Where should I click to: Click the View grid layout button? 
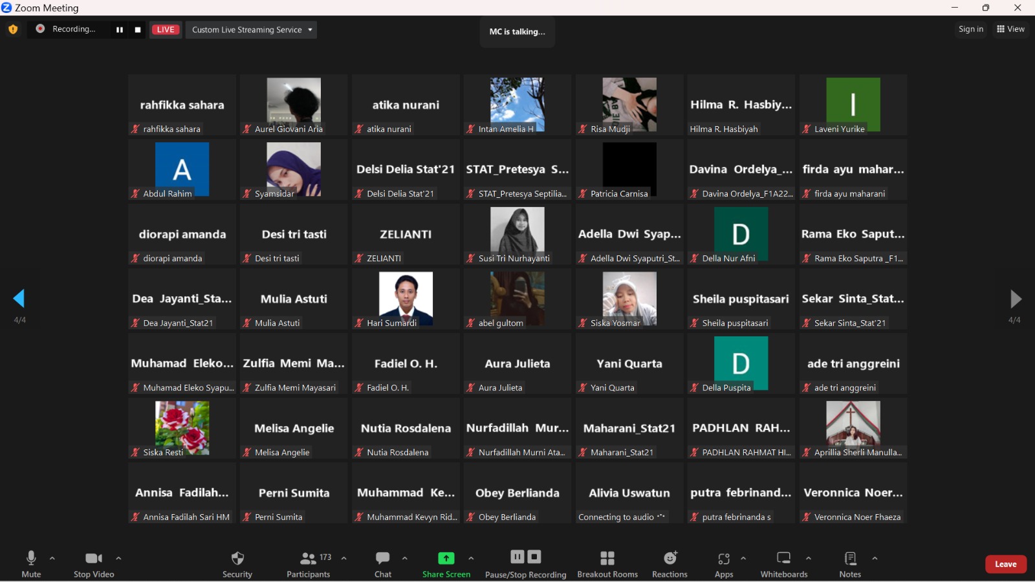pyautogui.click(x=1010, y=29)
